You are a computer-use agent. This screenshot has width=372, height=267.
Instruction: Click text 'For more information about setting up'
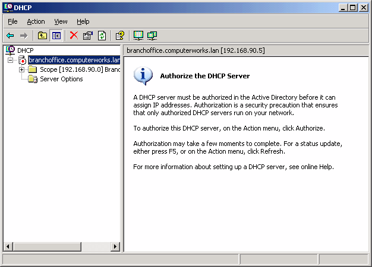(x=190, y=167)
